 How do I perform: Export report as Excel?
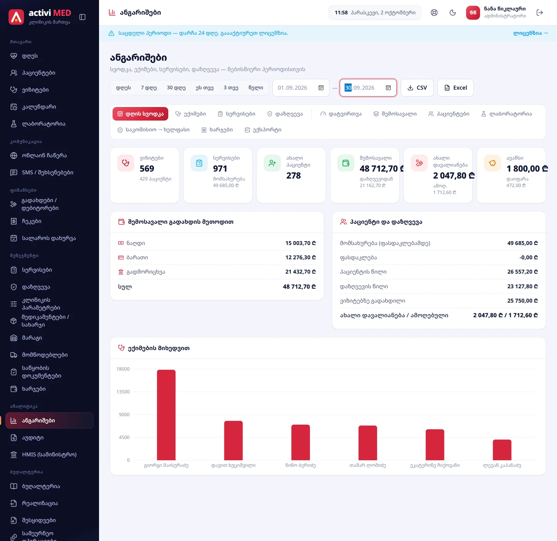[x=456, y=88]
